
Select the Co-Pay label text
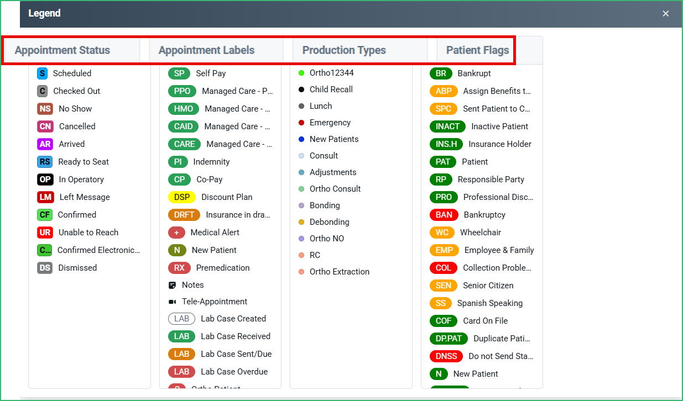(210, 180)
